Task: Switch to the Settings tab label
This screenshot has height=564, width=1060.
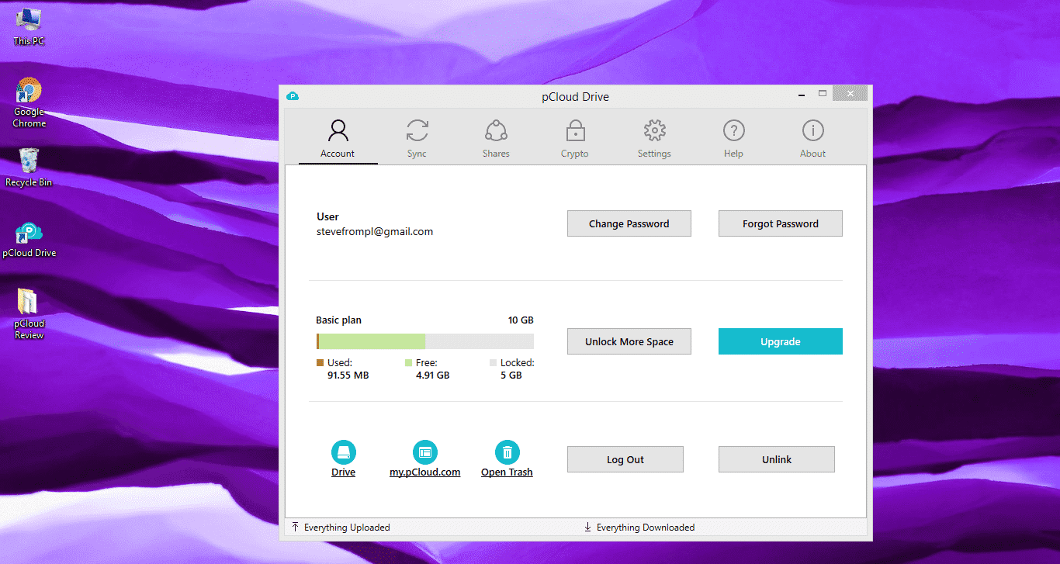Action: pos(654,154)
